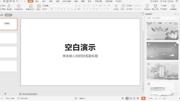Click the Shapes (形状) icon

click(x=123, y=6)
